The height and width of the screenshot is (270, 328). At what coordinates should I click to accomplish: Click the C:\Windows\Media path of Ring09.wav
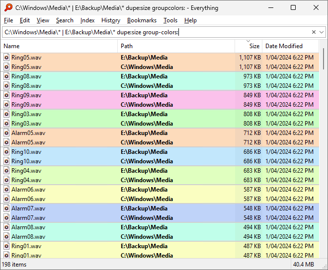(147, 105)
